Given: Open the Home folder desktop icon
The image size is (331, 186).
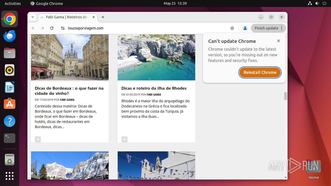Looking at the screenshot, I should coord(313,169).
